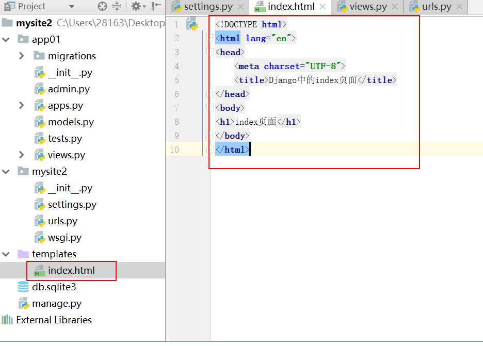Open the Project view dropdown
The width and height of the screenshot is (483, 346).
pyautogui.click(x=71, y=7)
